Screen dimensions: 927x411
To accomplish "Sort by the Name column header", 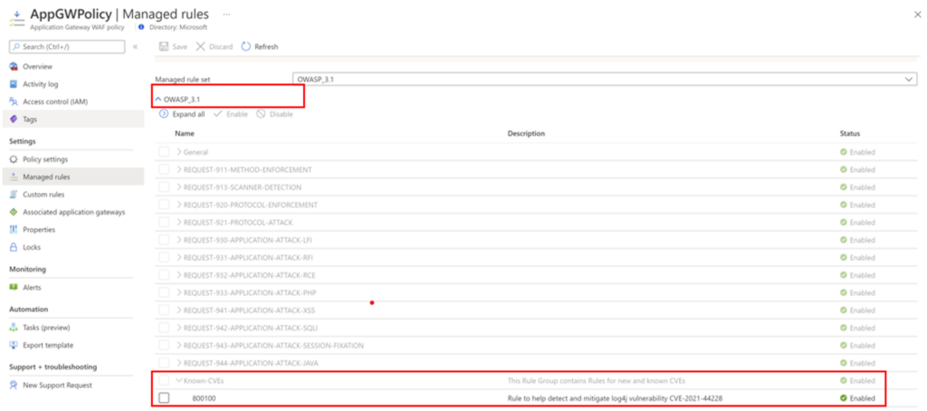I will coord(185,134).
